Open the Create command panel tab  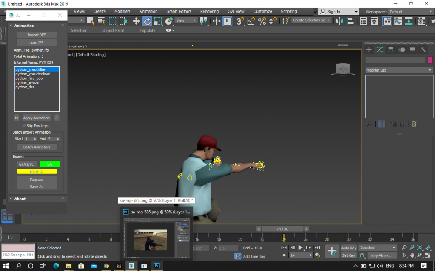(369, 50)
